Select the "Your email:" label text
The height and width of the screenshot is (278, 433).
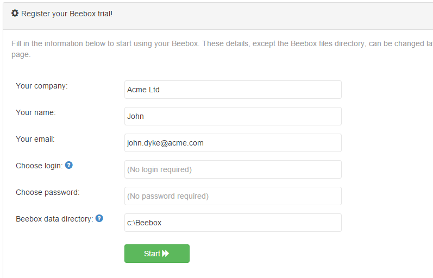pyautogui.click(x=35, y=139)
